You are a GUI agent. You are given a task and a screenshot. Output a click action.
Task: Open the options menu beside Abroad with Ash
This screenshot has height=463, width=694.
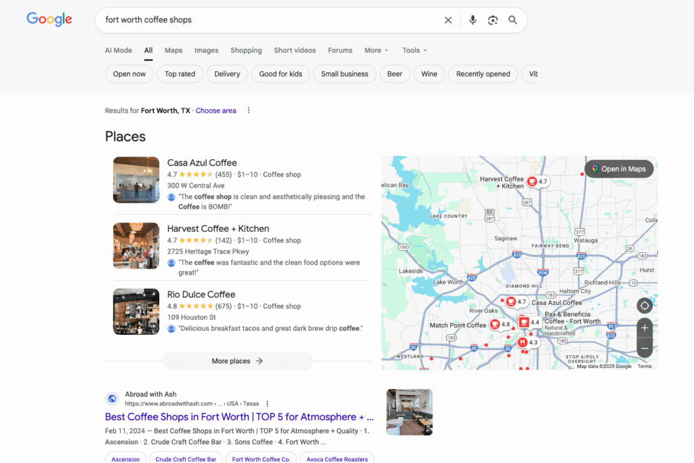click(x=267, y=403)
